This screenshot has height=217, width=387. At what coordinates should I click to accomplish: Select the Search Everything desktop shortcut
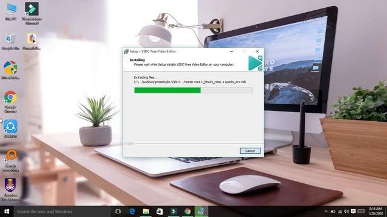click(x=10, y=160)
